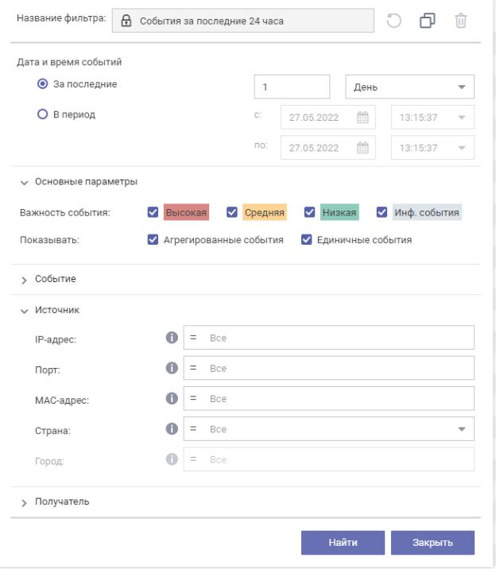The height and width of the screenshot is (569, 496).
Task: Show info for source IP-адрес field
Action: tap(172, 338)
